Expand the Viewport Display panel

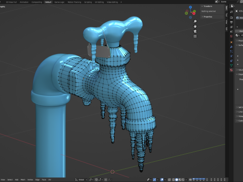click(x=239, y=116)
